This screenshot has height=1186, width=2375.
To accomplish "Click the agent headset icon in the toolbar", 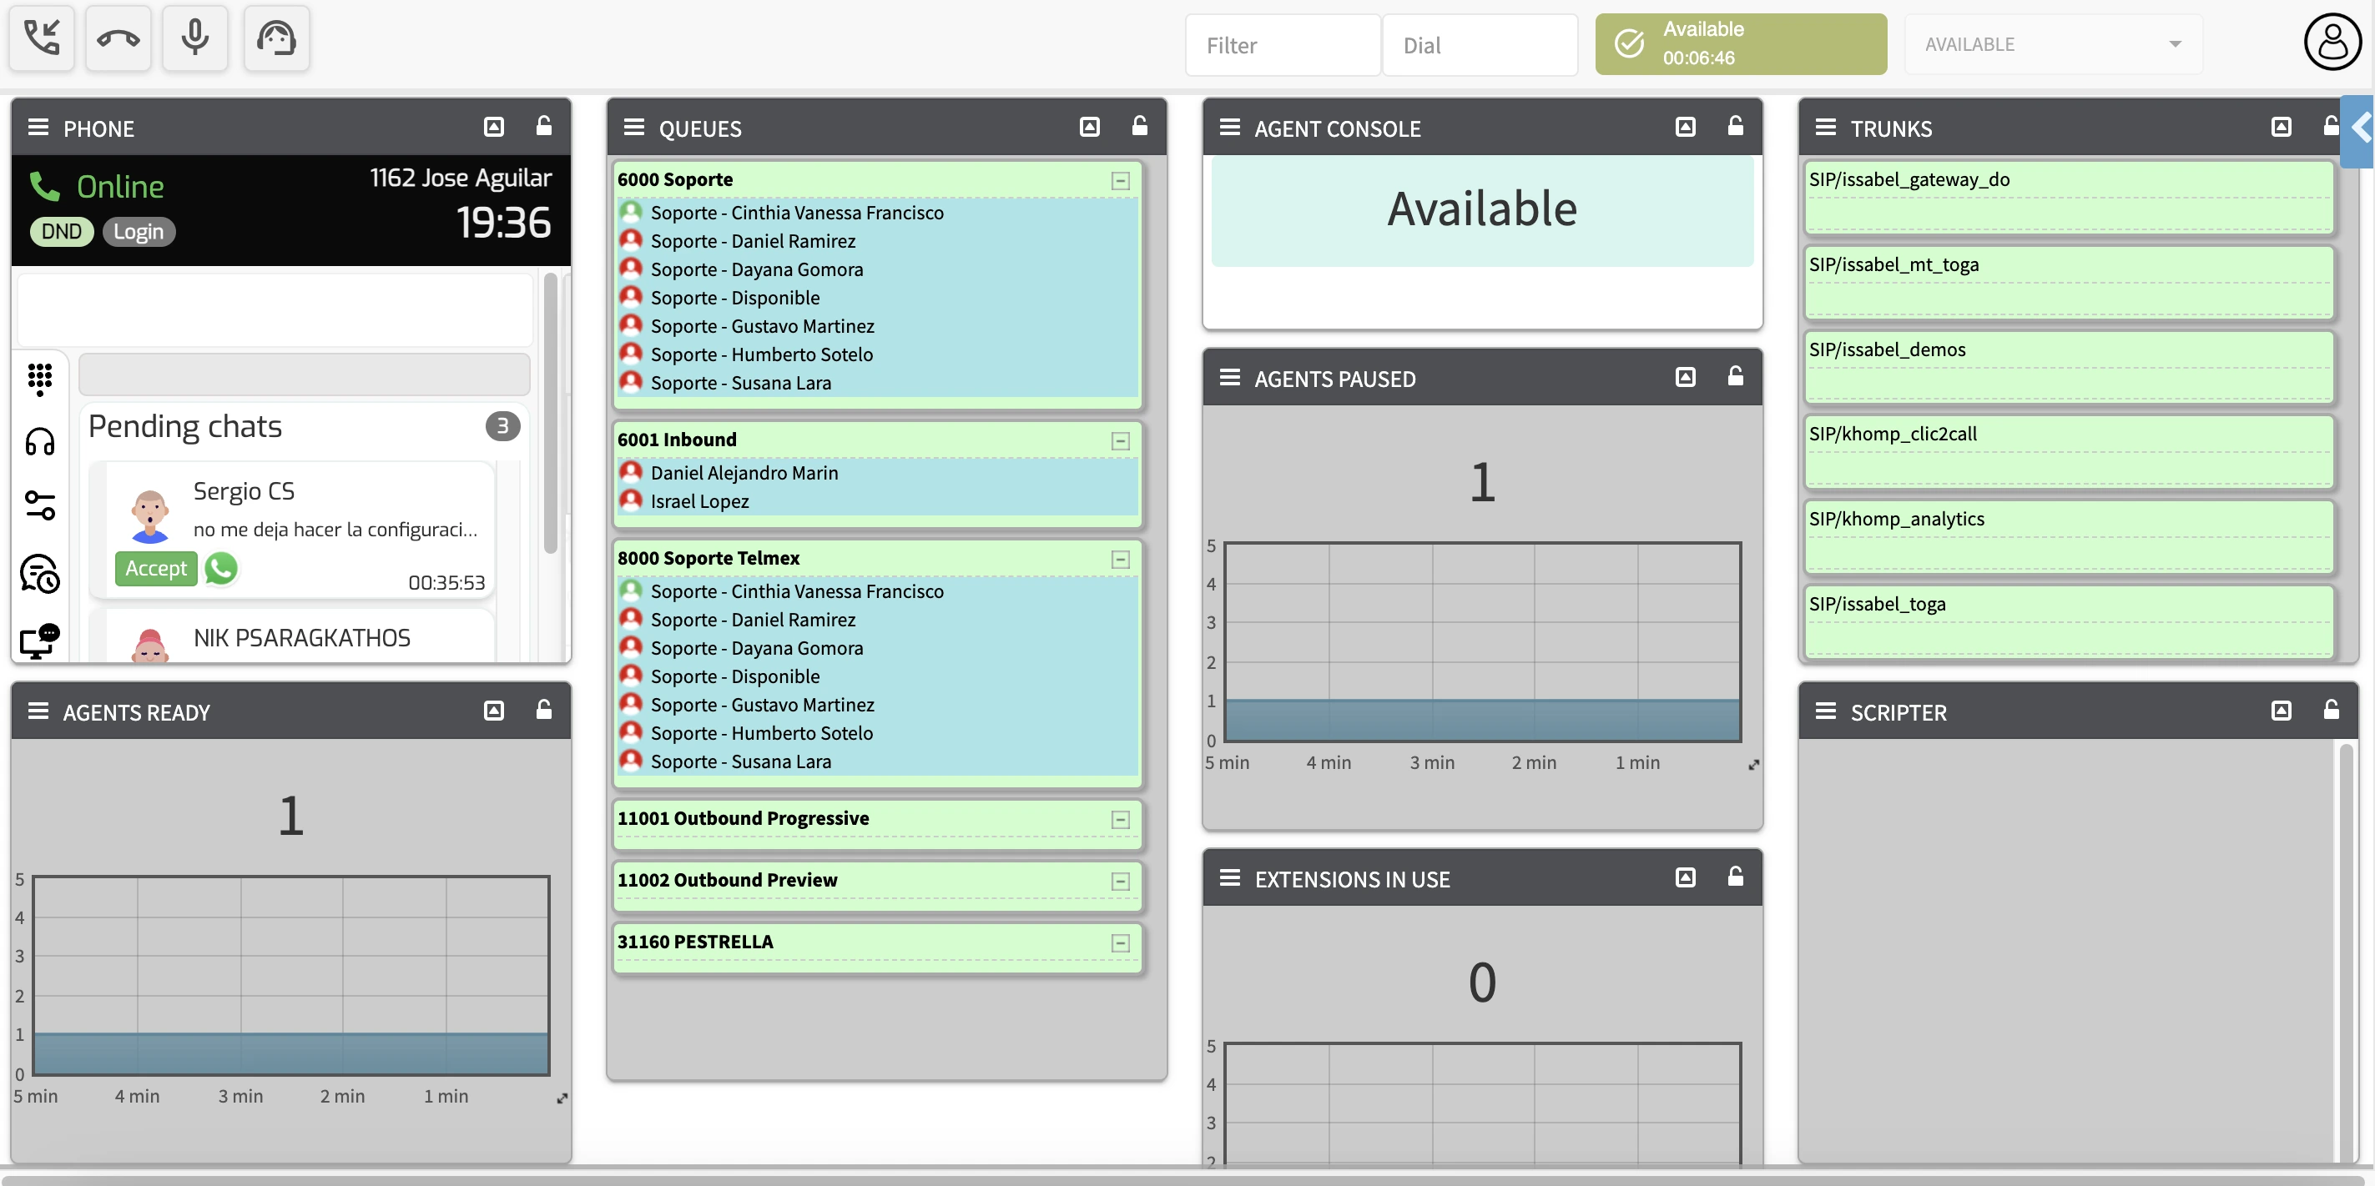I will pos(275,38).
